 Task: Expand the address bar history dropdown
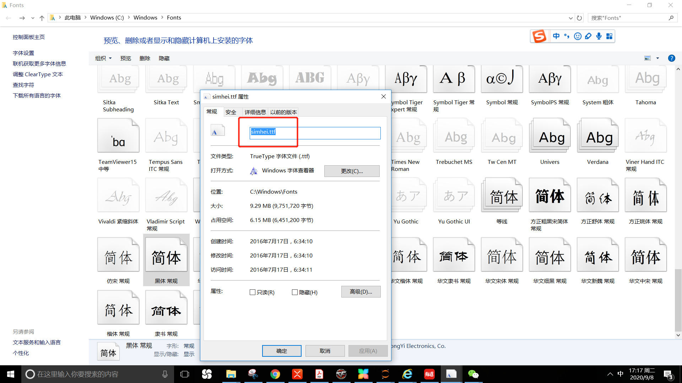(x=570, y=18)
